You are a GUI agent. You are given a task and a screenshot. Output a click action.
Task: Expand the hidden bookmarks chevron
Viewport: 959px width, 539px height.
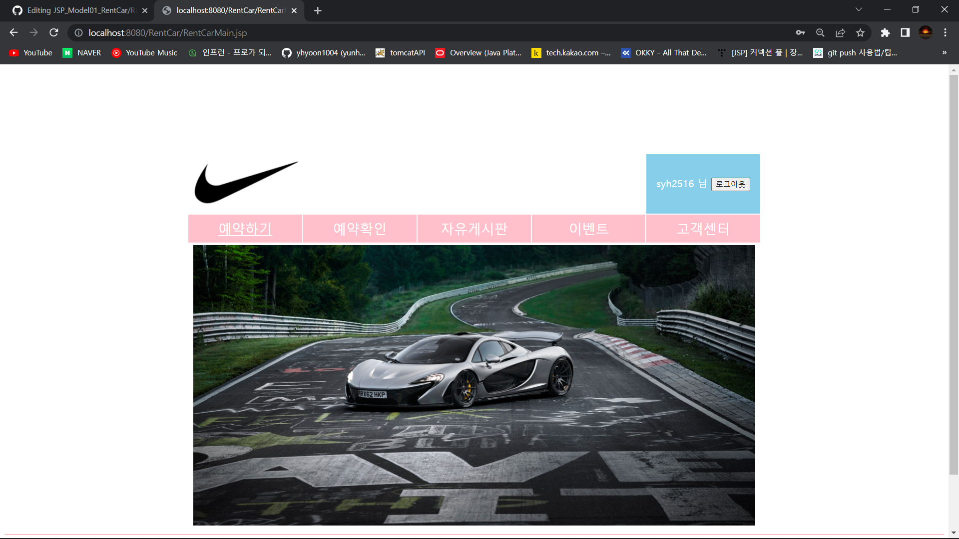click(944, 52)
